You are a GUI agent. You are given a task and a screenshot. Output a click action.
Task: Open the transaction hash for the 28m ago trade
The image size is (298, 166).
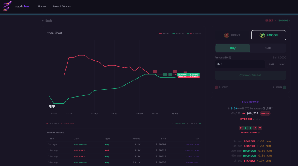192,157
